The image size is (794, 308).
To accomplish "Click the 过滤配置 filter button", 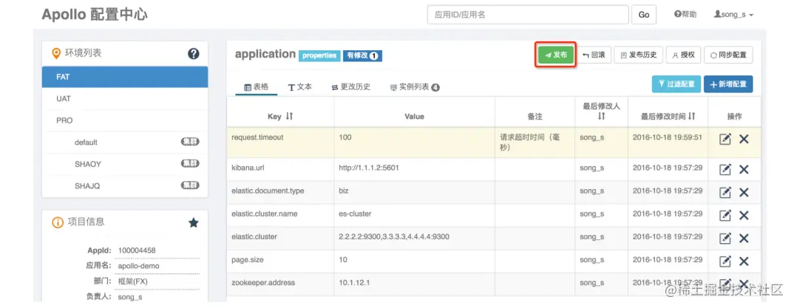I will pos(676,84).
